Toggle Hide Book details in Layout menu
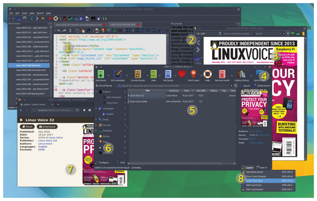 click(x=268, y=172)
